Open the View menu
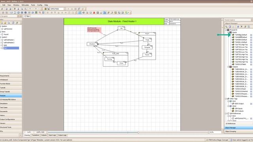The height and width of the screenshot is (142, 253). tap(9, 5)
